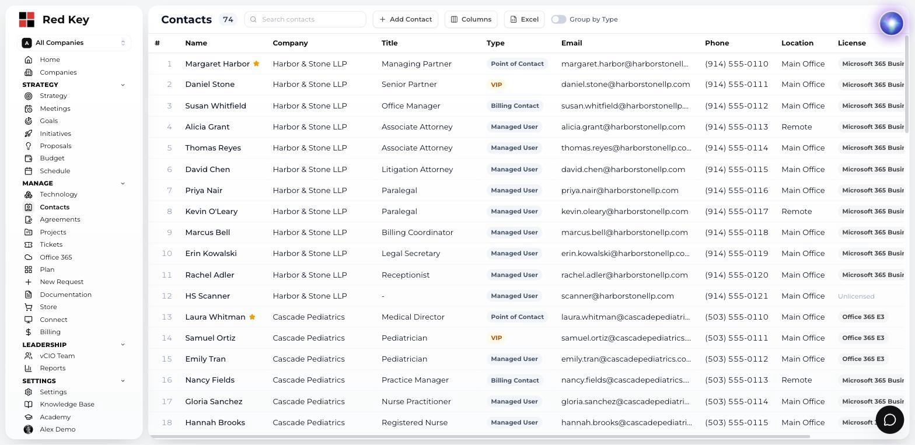The width and height of the screenshot is (915, 445).
Task: Open the Columns chooser
Action: (471, 19)
